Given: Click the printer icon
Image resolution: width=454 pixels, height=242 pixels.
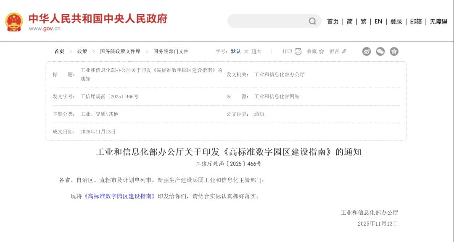Looking at the screenshot, I should pos(298,52).
